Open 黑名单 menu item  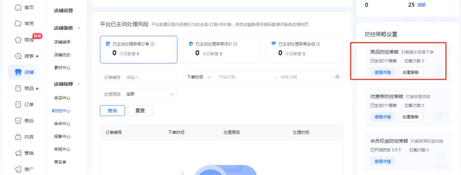60,162
